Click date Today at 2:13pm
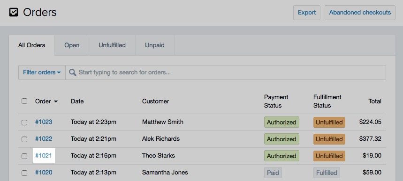Image resolution: width=403 pixels, height=181 pixels. tap(93, 172)
